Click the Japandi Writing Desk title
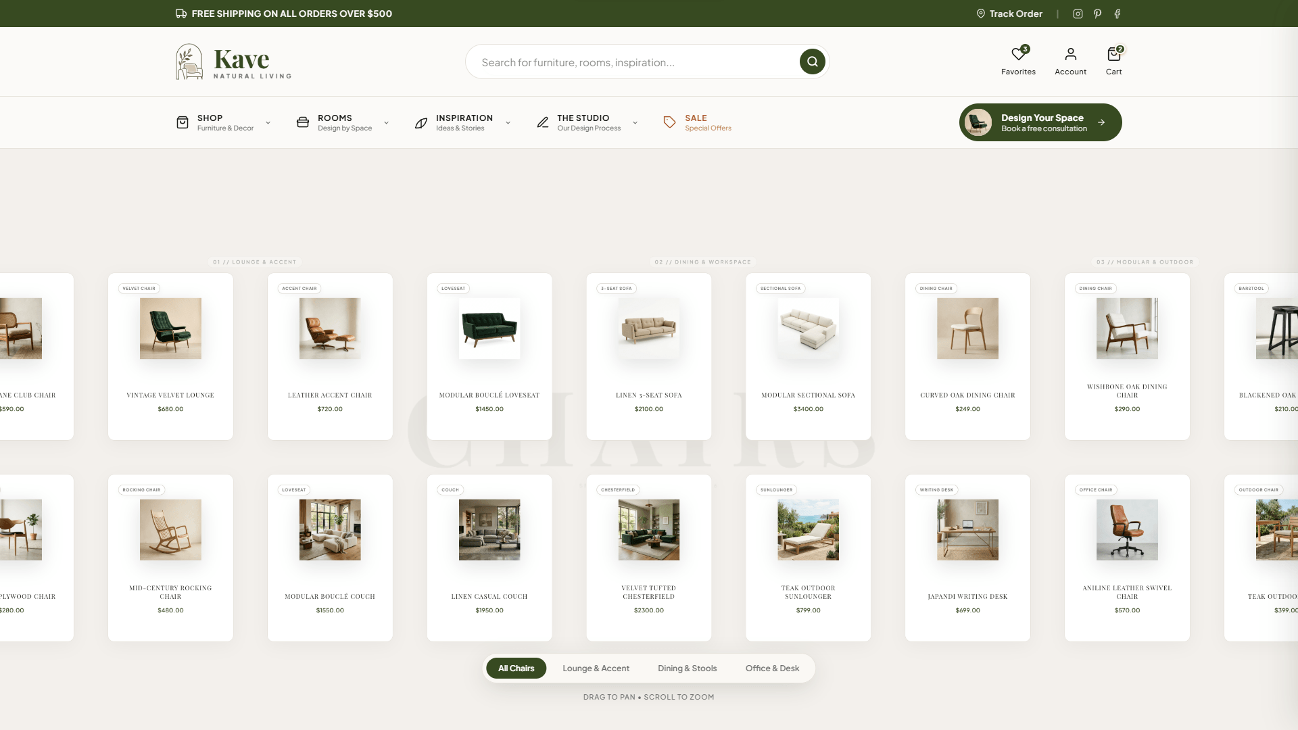This screenshot has width=1298, height=730. click(x=967, y=597)
